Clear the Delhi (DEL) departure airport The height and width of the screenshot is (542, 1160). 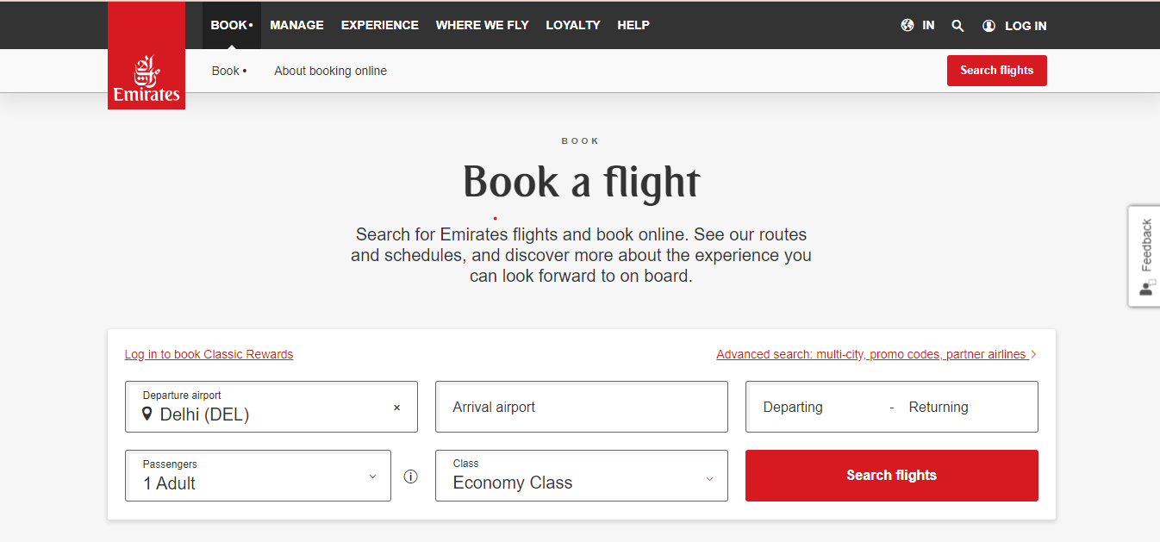coord(396,408)
